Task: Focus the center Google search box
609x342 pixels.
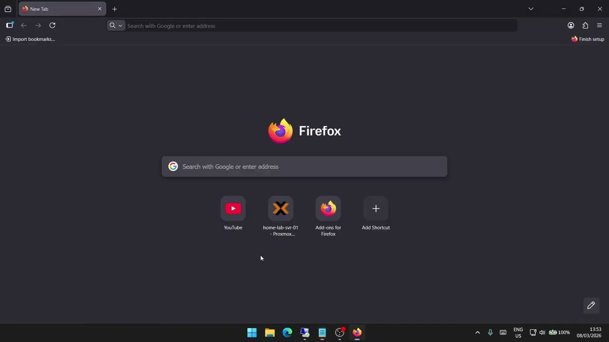Action: coord(304,167)
